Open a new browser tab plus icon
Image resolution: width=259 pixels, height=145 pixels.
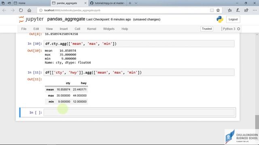point(130,3)
